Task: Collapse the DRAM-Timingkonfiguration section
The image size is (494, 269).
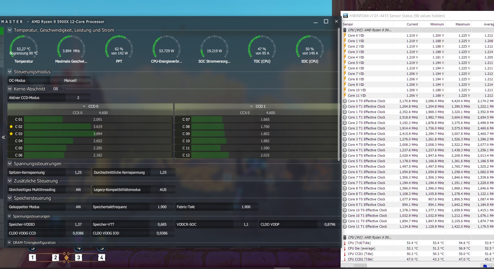Action: pos(9,242)
